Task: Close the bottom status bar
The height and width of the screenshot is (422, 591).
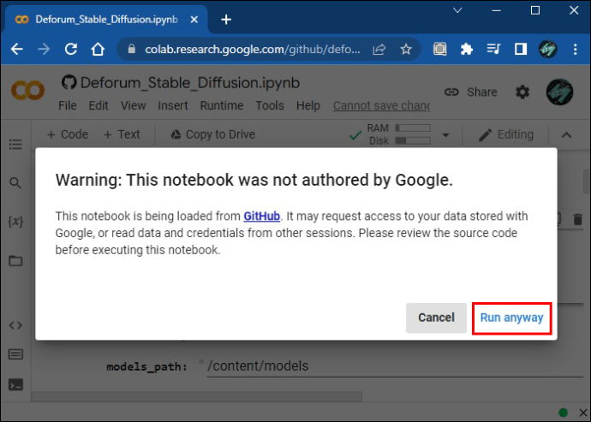Action: 582,413
